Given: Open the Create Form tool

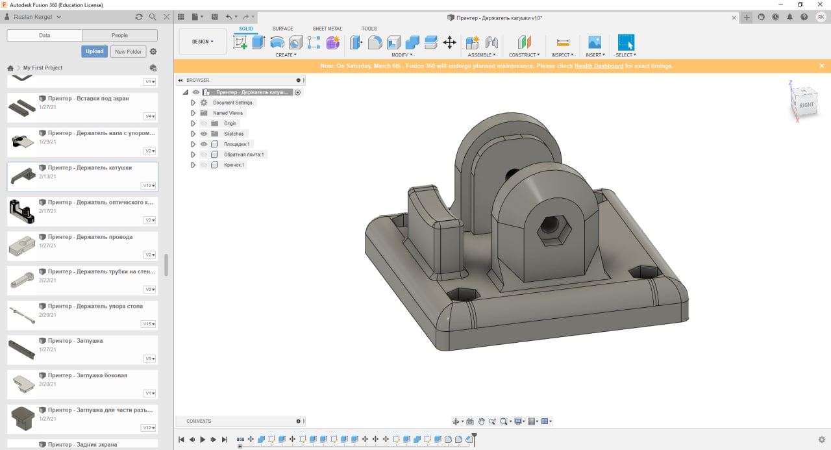Looking at the screenshot, I should pos(333,42).
